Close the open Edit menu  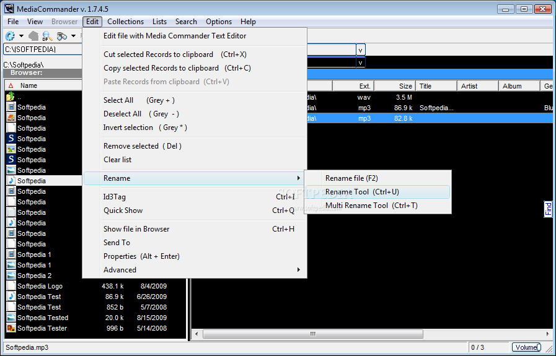[92, 22]
